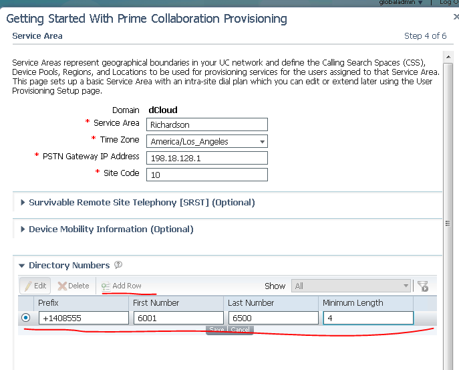
Task: Click the Minimum Length column header
Action: pos(366,303)
